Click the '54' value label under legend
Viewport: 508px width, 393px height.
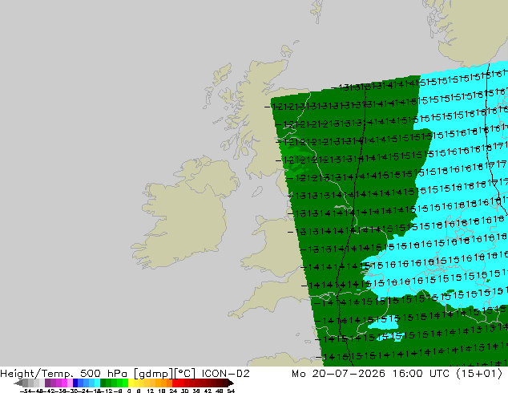[231, 391]
